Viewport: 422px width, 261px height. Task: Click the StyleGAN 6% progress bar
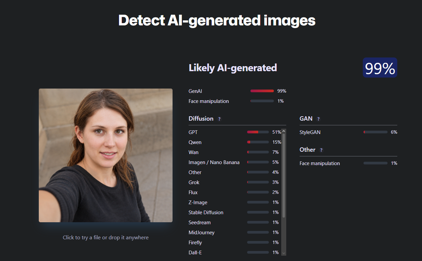click(376, 132)
